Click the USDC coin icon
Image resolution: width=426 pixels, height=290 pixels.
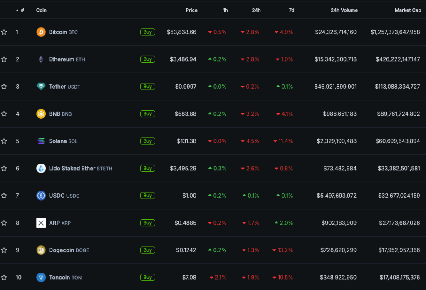(x=41, y=196)
